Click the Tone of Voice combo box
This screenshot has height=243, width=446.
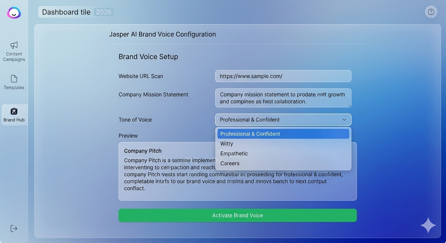(x=283, y=120)
